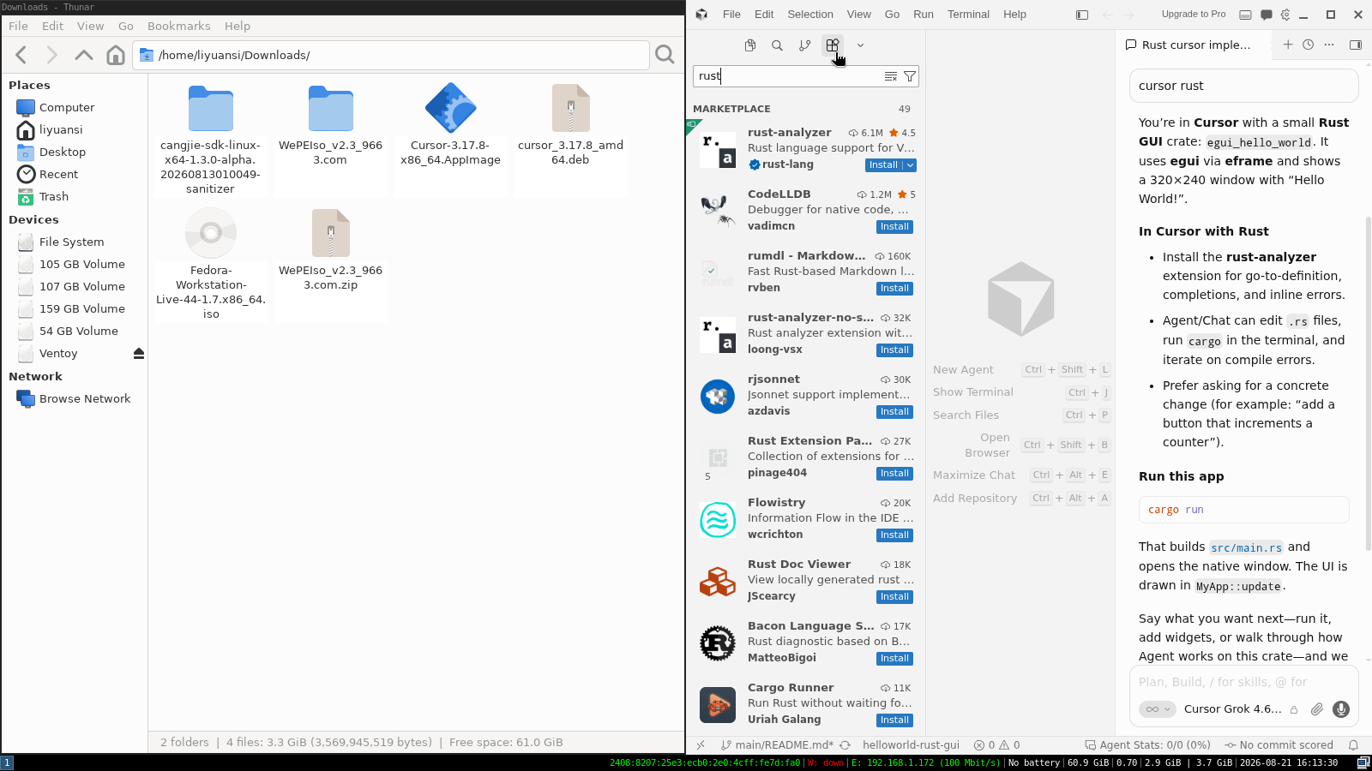Select the Fedora Workstation ISO file
The image size is (1372, 771).
[x=211, y=265]
